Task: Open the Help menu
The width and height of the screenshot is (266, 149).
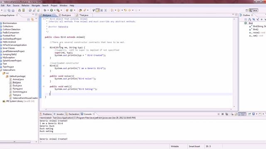Action: click(72, 5)
